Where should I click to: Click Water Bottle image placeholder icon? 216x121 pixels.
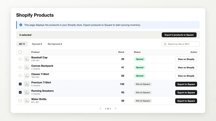click(26, 101)
